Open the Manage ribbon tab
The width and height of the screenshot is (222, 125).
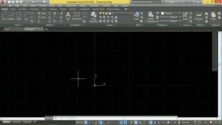pyautogui.click(x=53, y=9)
